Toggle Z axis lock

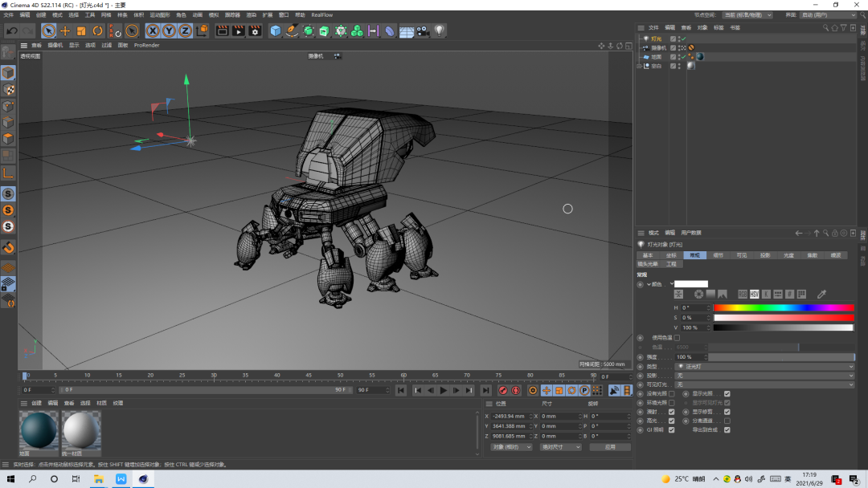coord(185,31)
